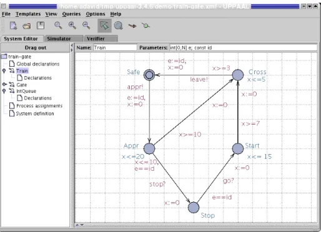Image resolution: width=321 pixels, height=232 pixels.
Task: Click the Save floppy disk icon
Action: click(41, 26)
